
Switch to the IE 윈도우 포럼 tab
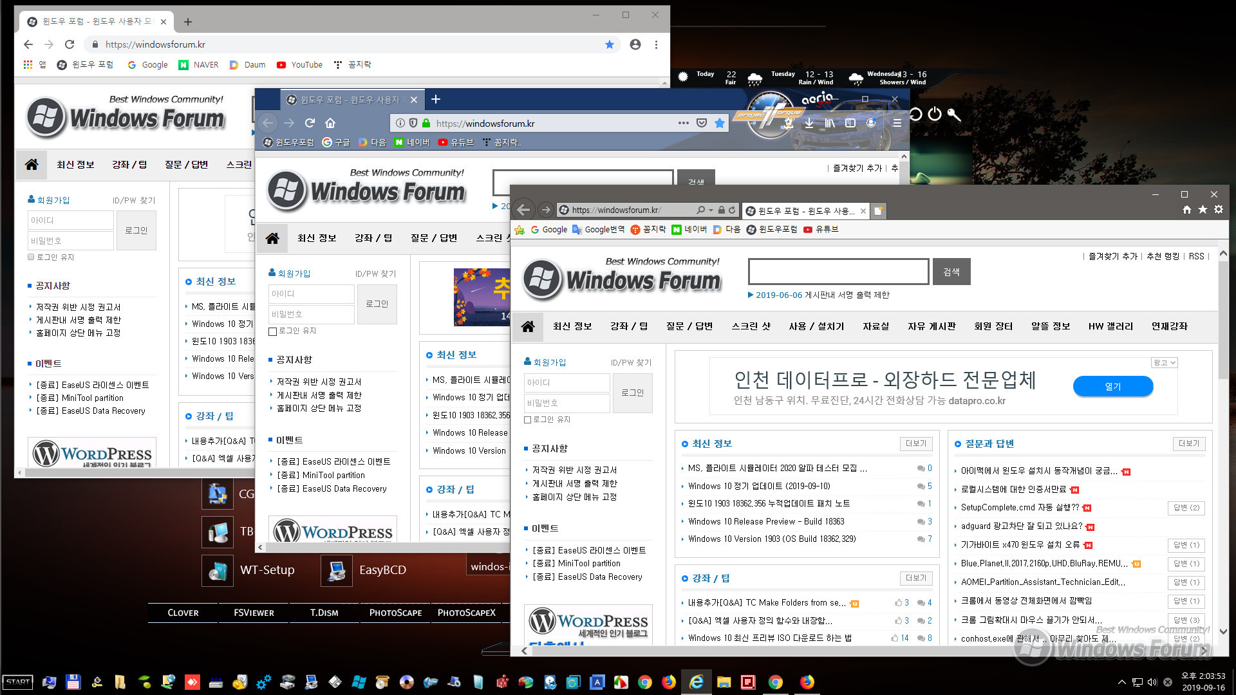[x=805, y=210]
